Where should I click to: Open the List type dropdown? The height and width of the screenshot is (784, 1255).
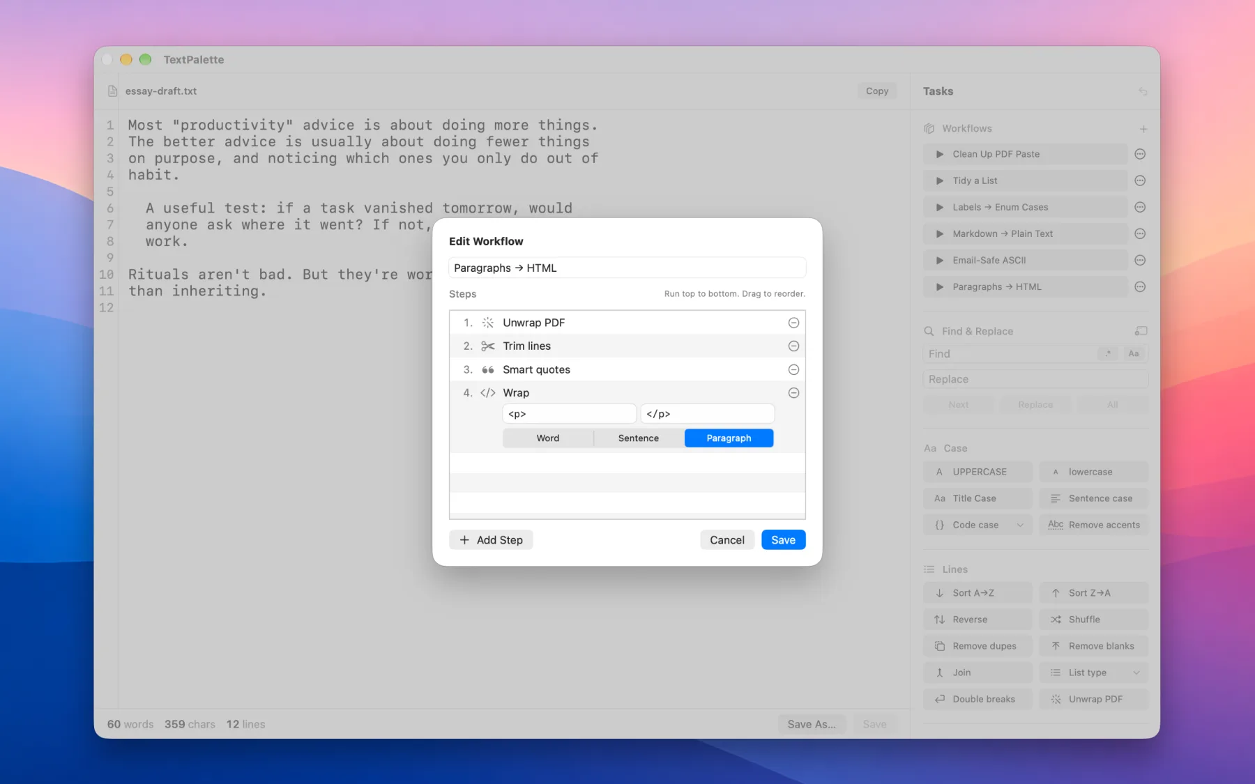[1094, 672]
